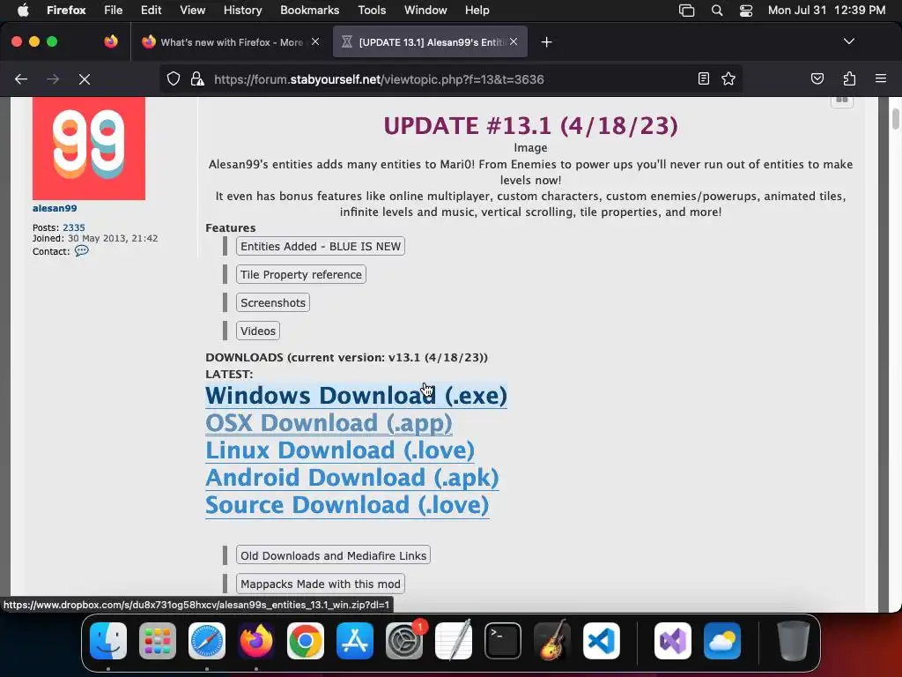Open the File menu

tap(114, 11)
